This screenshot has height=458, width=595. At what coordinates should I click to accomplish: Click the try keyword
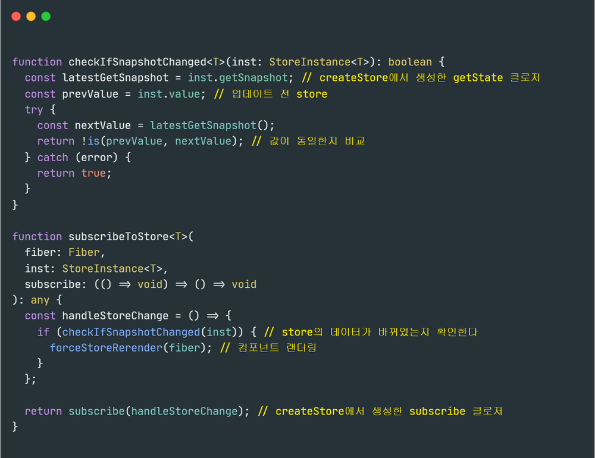click(x=34, y=109)
